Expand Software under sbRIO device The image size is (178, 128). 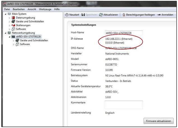(x=13, y=44)
